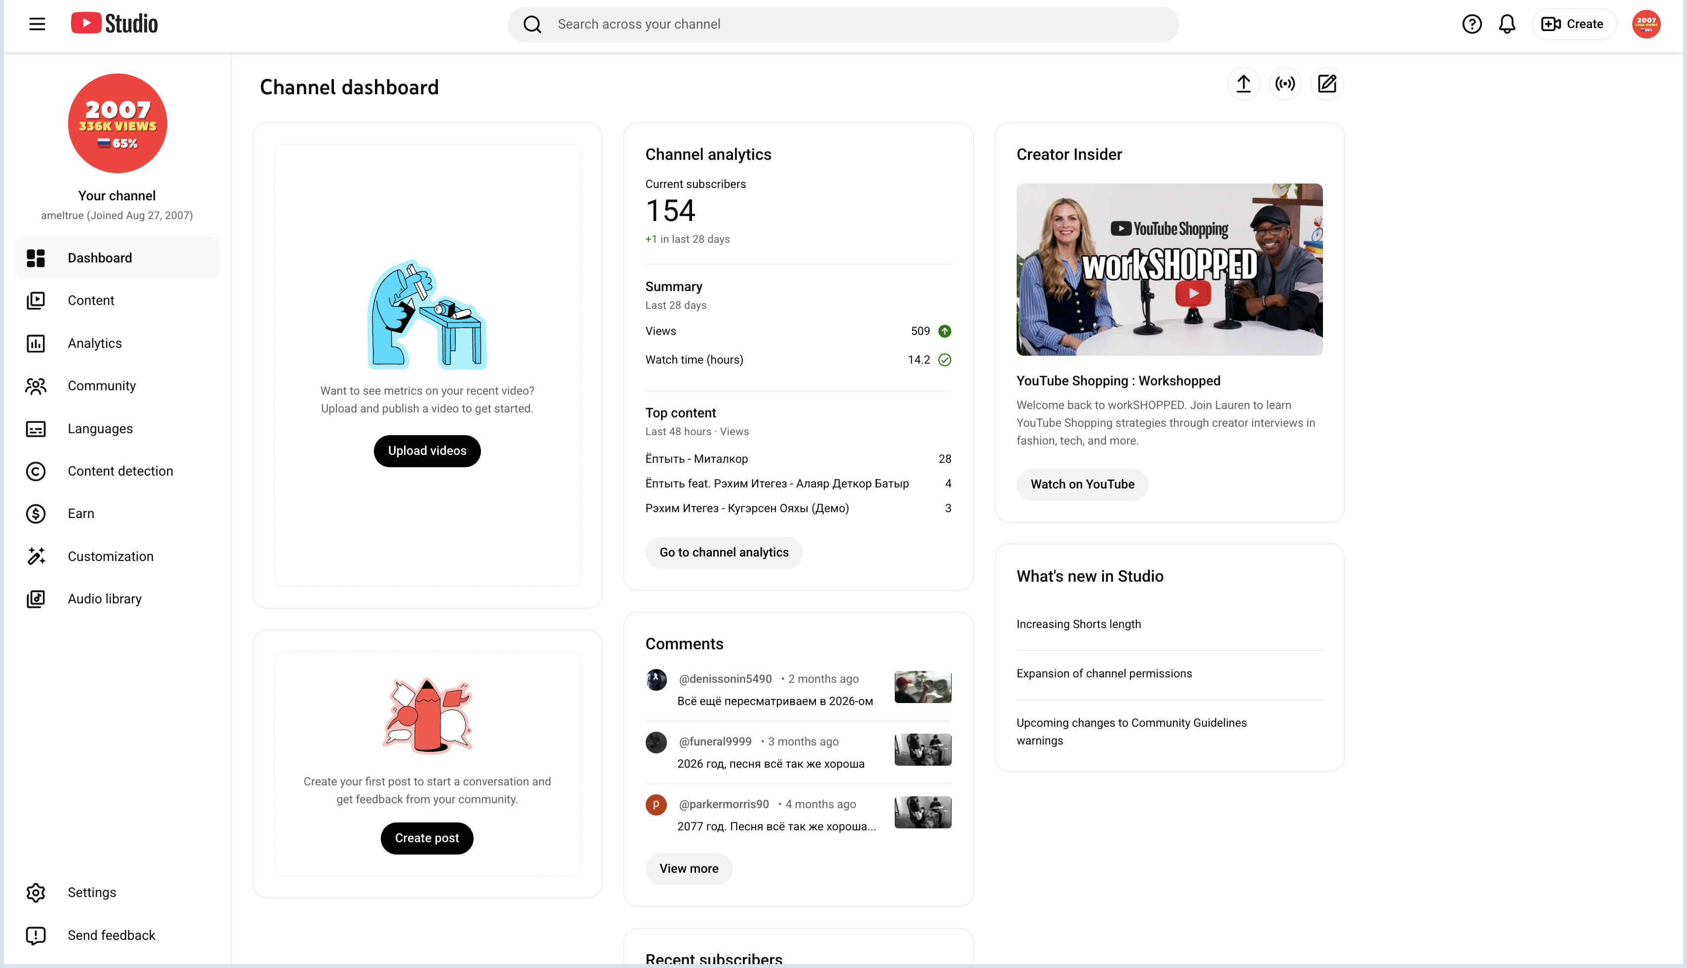Click the YouTube Shopping : Workshopped title
This screenshot has height=968, width=1687.
[1118, 381]
